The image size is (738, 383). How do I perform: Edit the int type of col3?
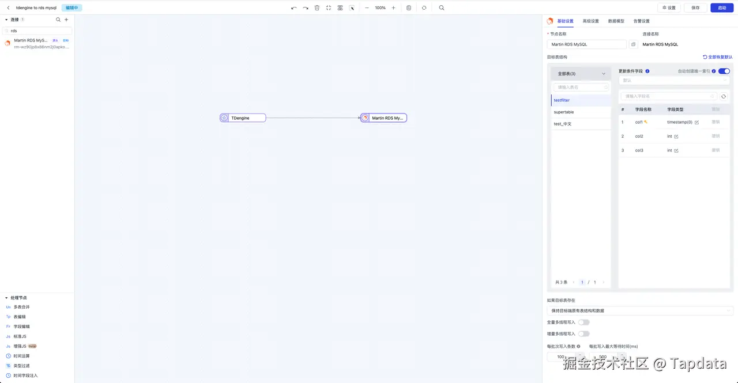pyautogui.click(x=676, y=150)
